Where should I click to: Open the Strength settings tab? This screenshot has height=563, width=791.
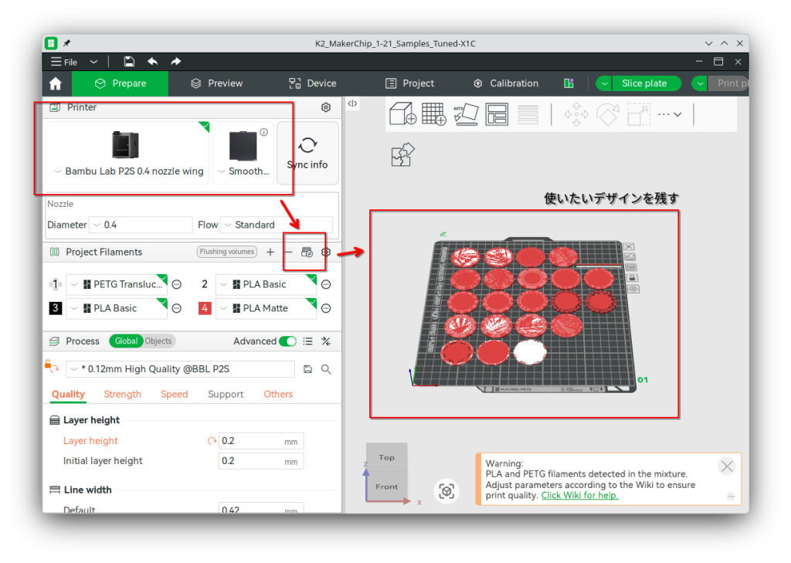(x=122, y=395)
